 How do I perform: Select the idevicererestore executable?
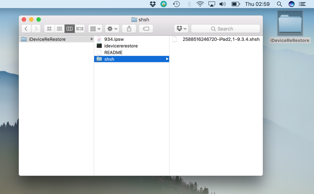(x=131, y=46)
